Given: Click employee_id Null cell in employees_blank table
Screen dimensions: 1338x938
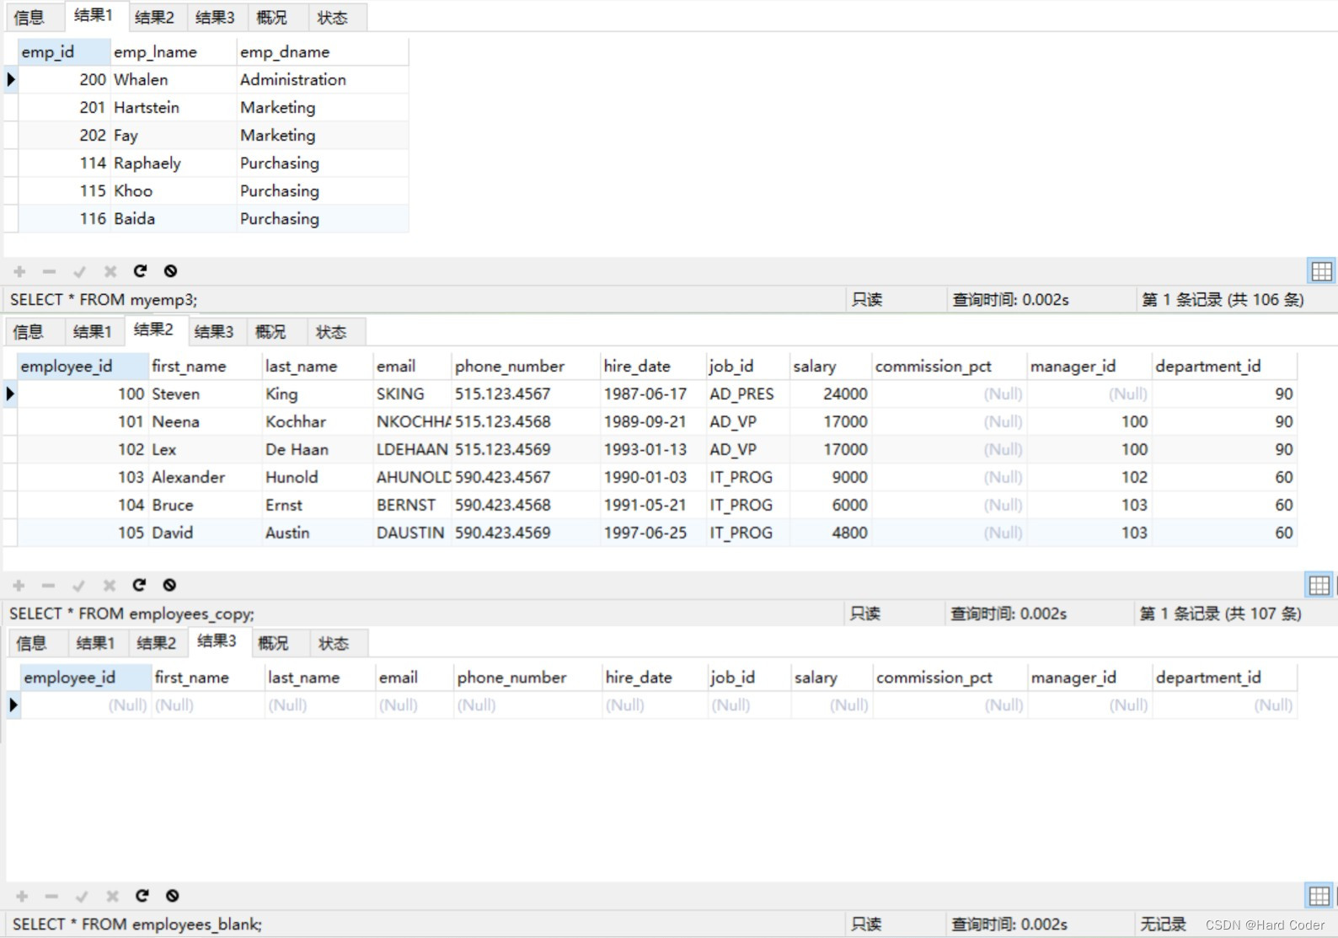Looking at the screenshot, I should point(84,705).
